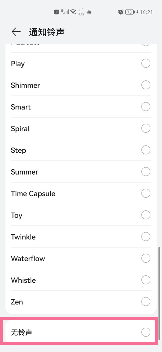Tap the back arrow icon
Screen dimensions: 162x352
[16, 32]
